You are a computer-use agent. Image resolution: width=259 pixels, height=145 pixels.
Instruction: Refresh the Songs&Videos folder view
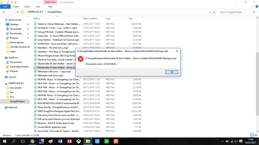pyautogui.click(x=214, y=12)
